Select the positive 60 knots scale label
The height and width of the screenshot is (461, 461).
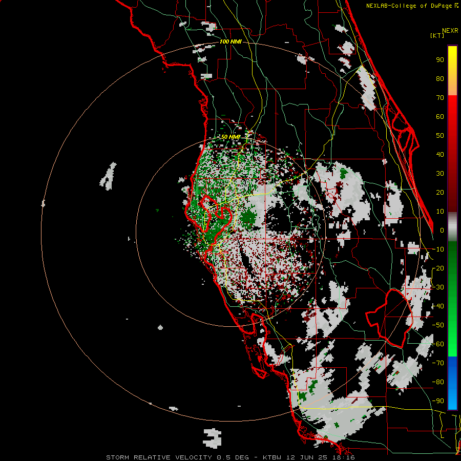tap(440, 116)
